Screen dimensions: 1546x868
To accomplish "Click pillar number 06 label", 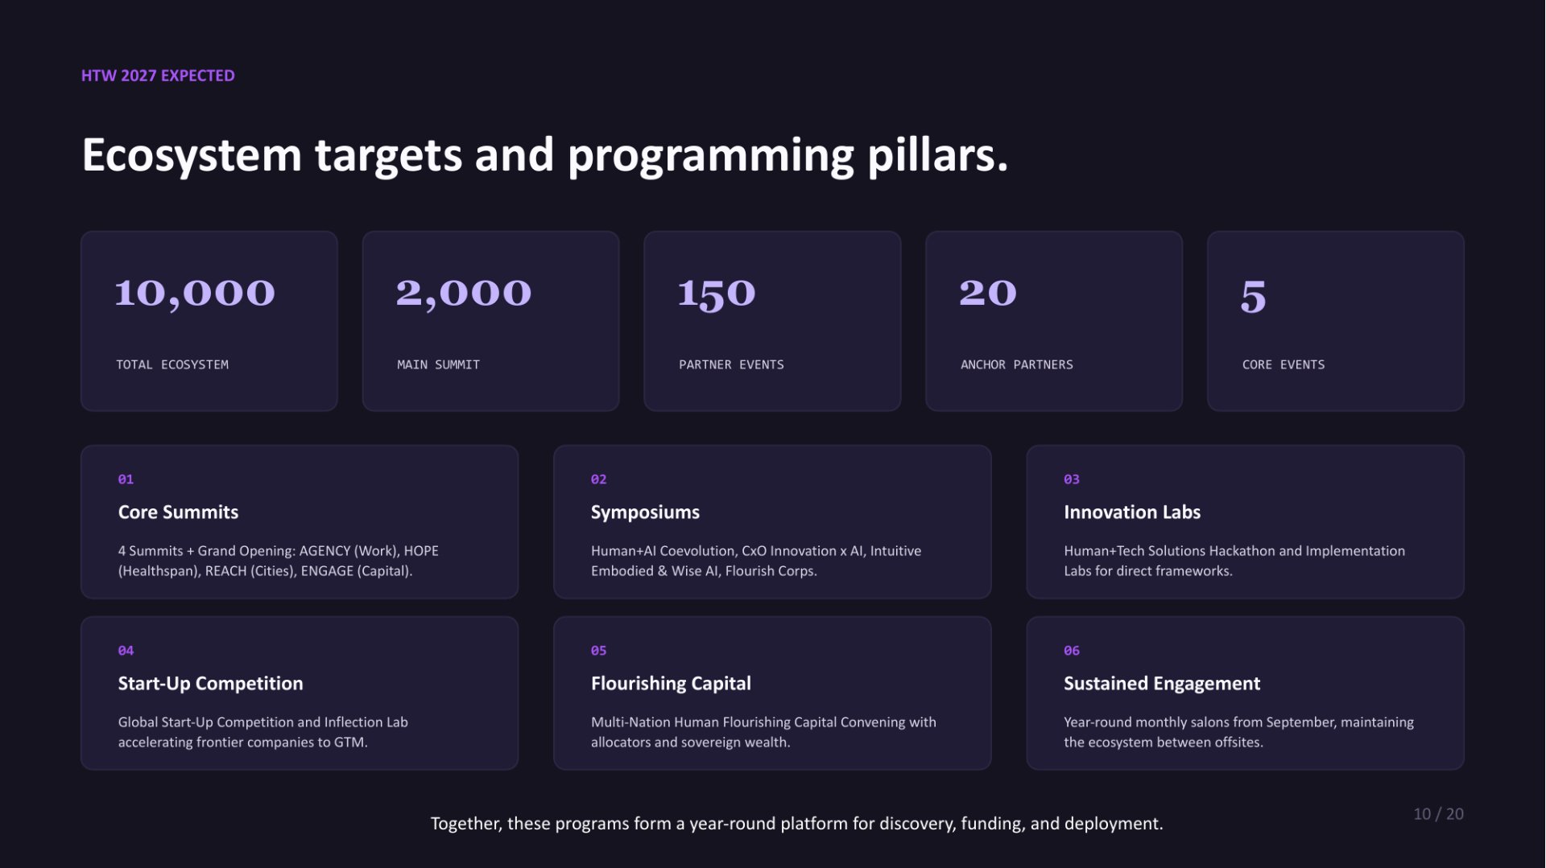I will [1072, 651].
